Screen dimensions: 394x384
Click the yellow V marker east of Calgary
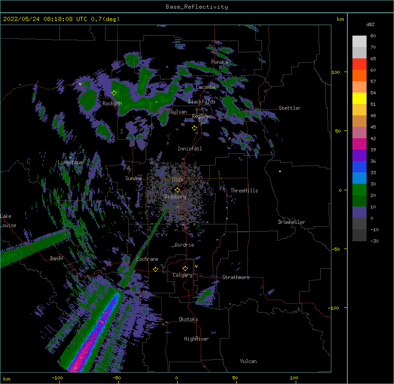[196, 266]
